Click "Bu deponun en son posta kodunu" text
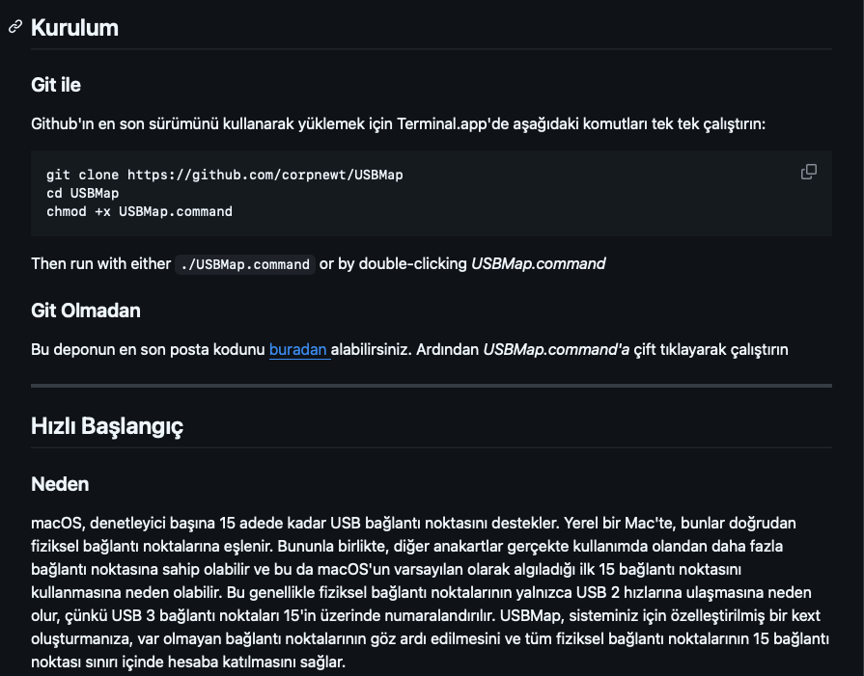This screenshot has width=864, height=676. tap(148, 349)
